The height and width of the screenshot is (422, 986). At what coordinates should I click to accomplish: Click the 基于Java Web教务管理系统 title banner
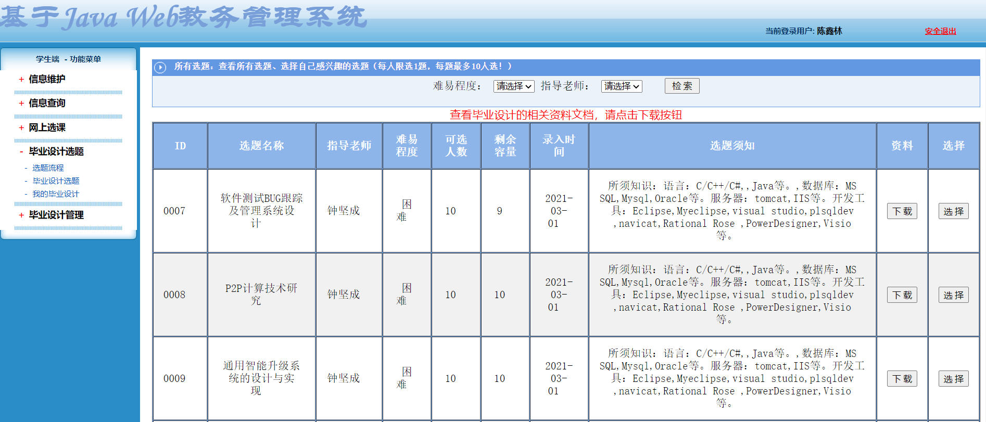click(184, 17)
